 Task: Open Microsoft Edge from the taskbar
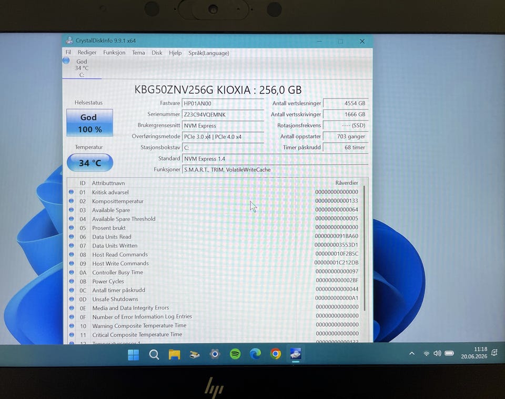[256, 354]
